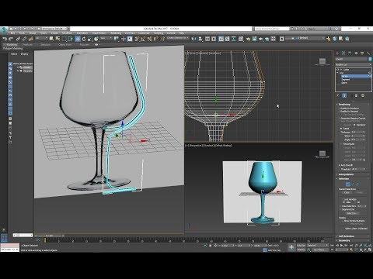Activate the Select and Link tool

tap(18, 39)
